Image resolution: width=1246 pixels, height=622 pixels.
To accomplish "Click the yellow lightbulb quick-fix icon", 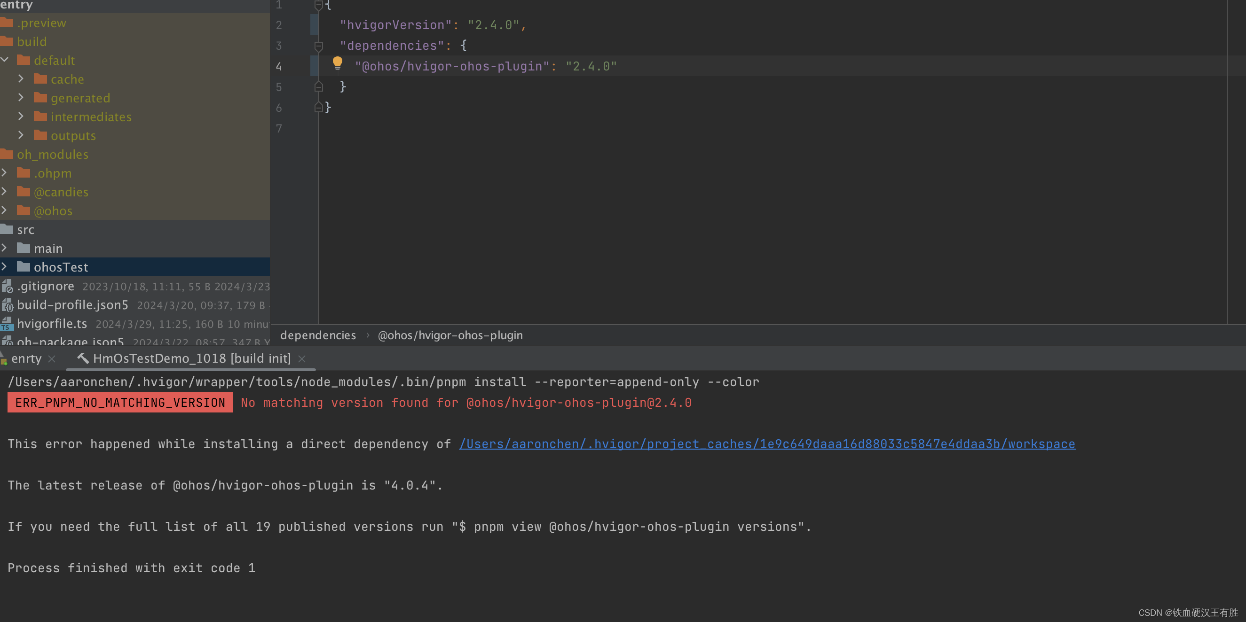I will 337,63.
